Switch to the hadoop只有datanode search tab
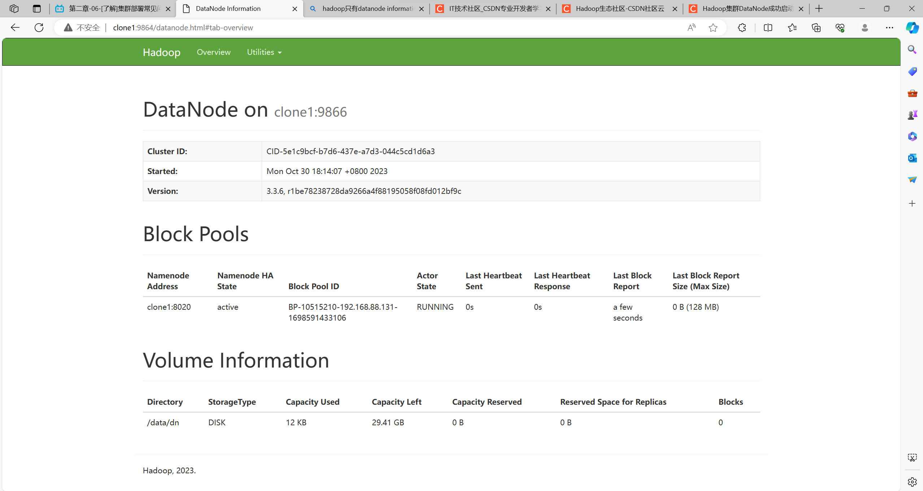This screenshot has height=491, width=923. [367, 9]
